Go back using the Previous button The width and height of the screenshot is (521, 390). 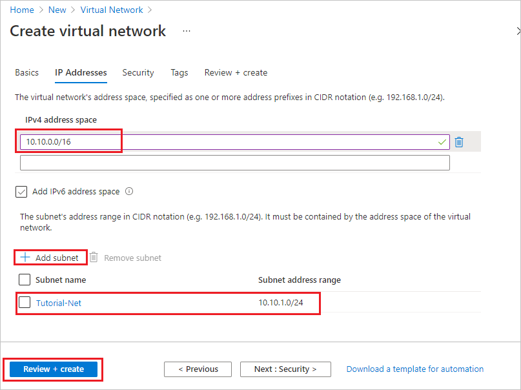(x=198, y=369)
